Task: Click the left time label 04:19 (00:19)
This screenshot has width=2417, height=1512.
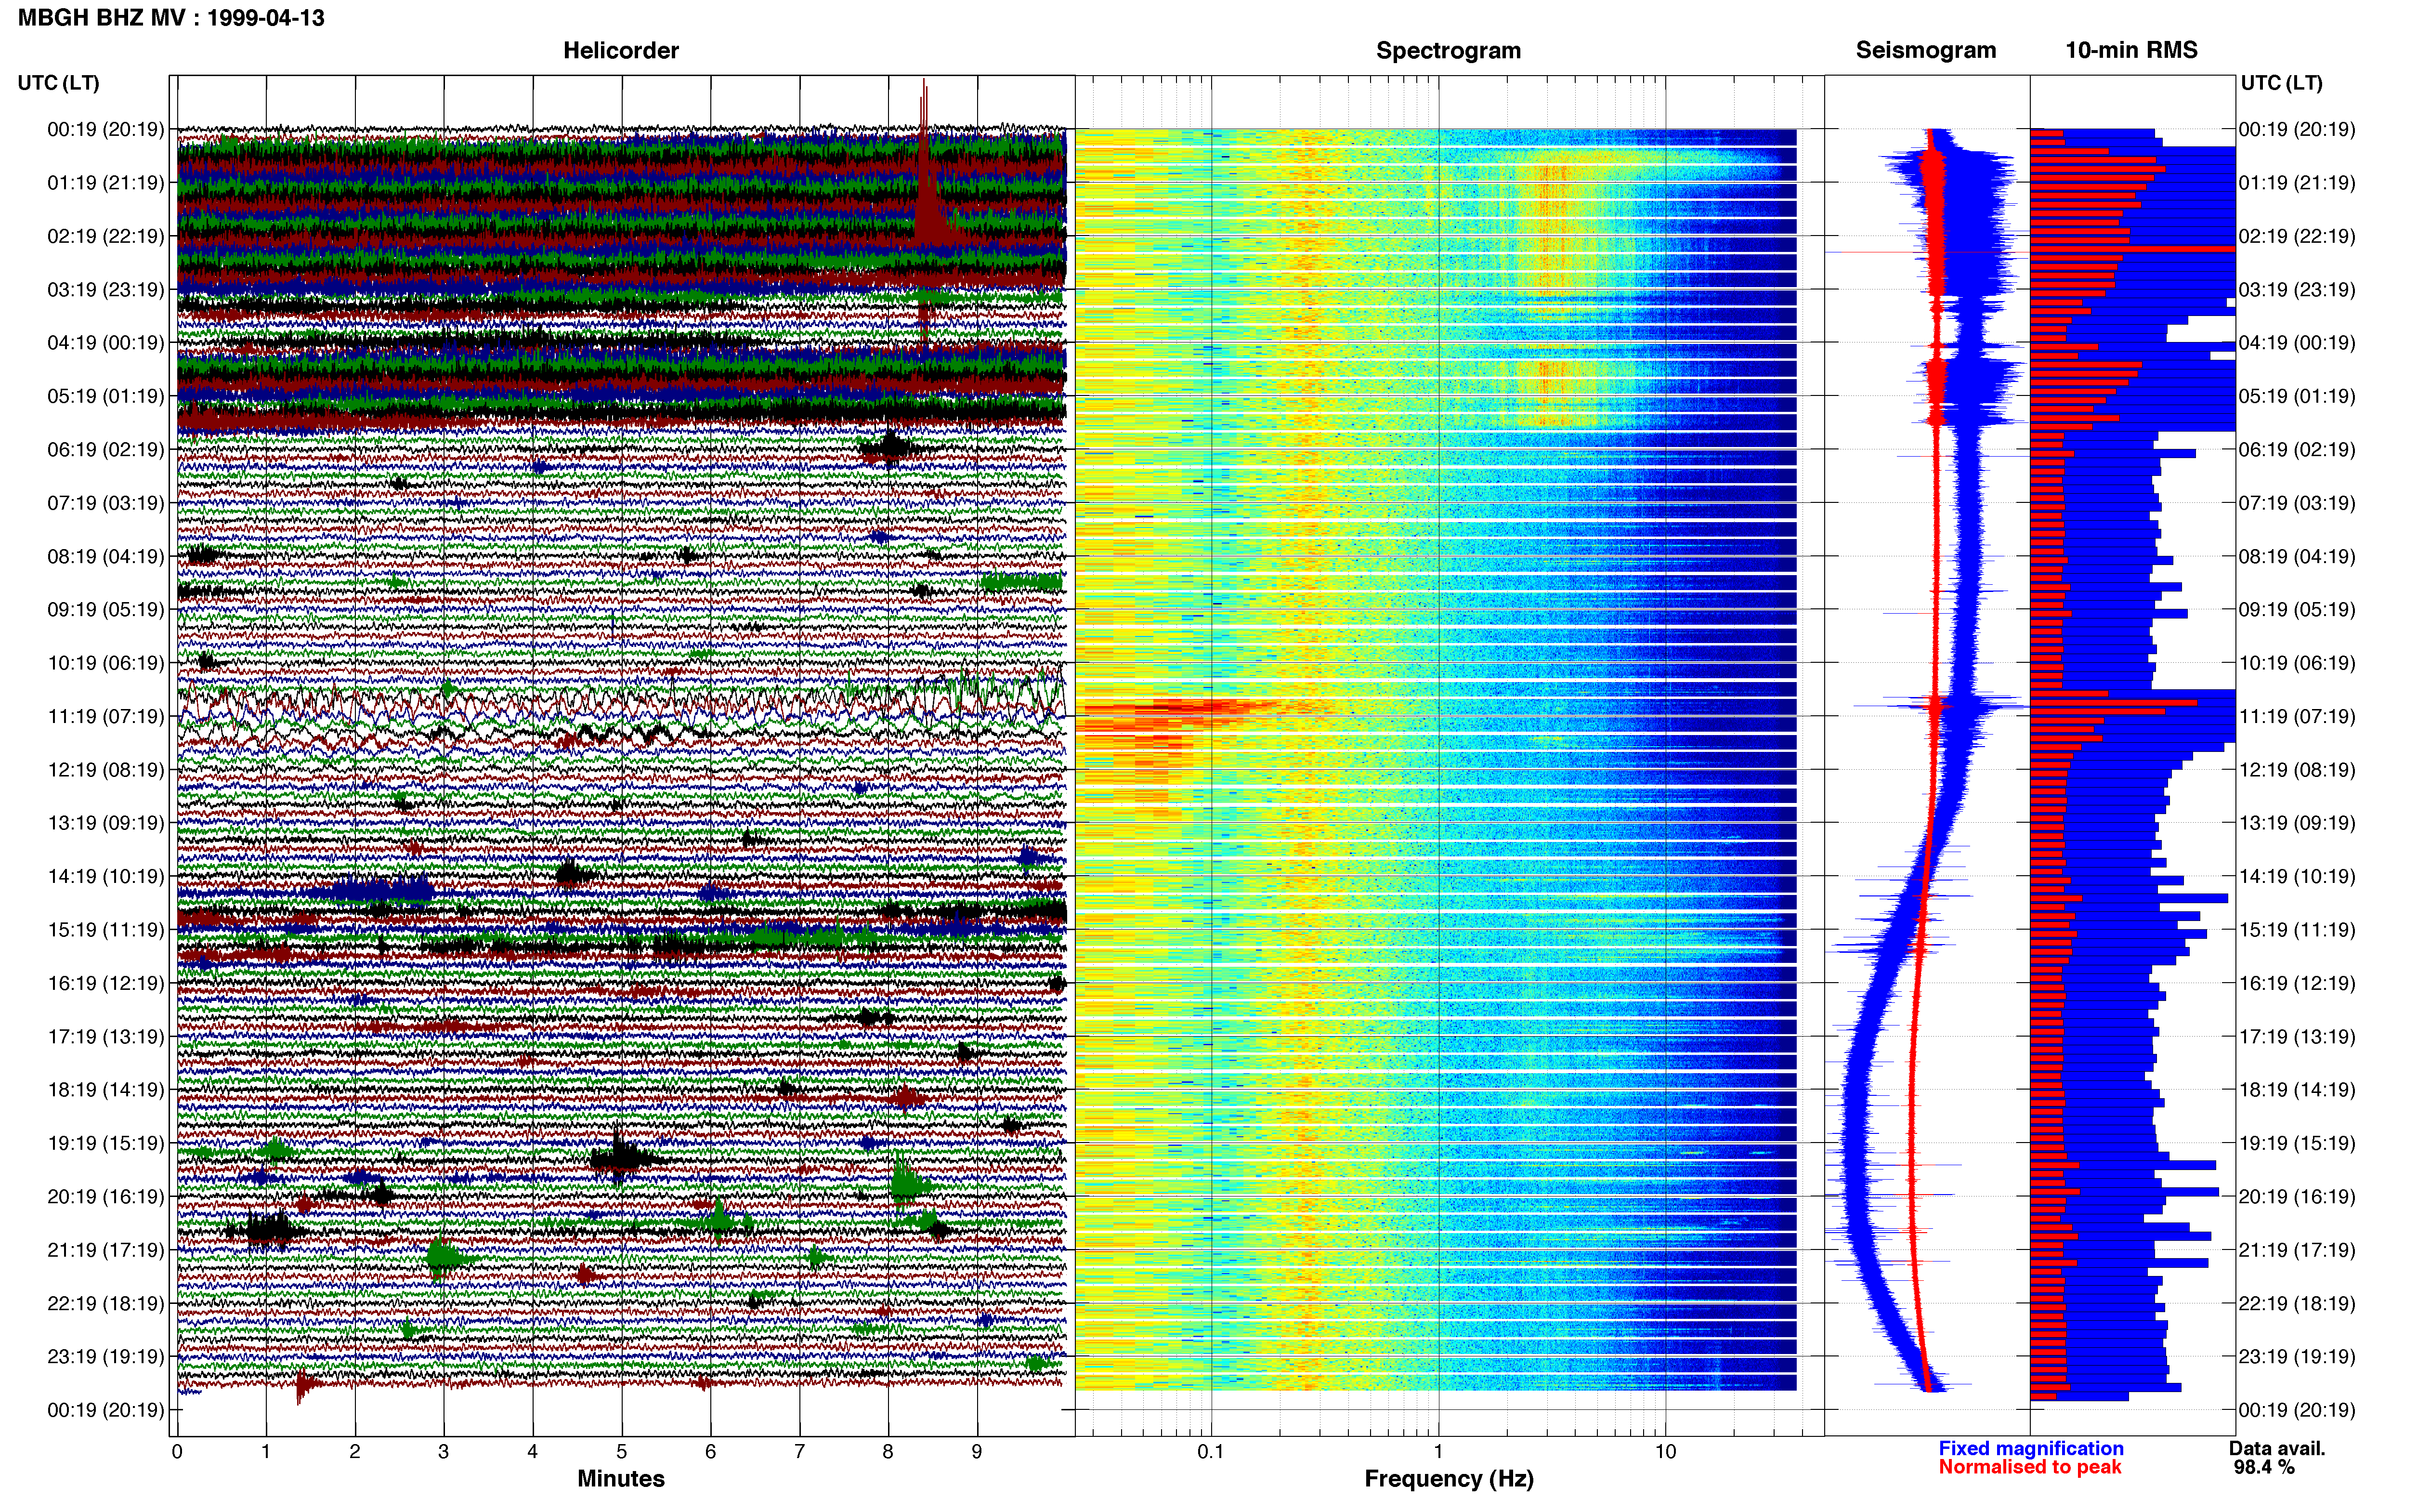Action: click(x=105, y=343)
